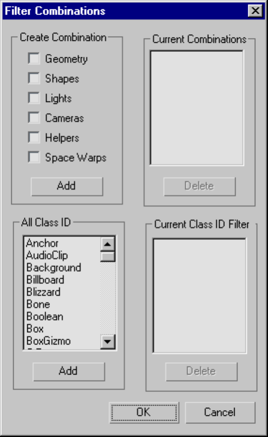
Task: Click the class list scrollbar thumb
Action: coord(107,256)
